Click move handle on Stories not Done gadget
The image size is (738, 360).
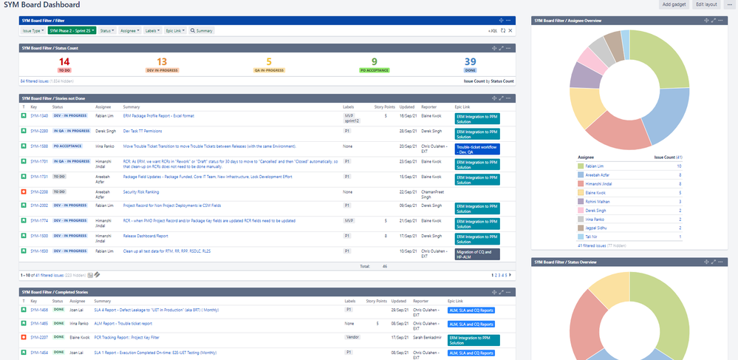494,98
